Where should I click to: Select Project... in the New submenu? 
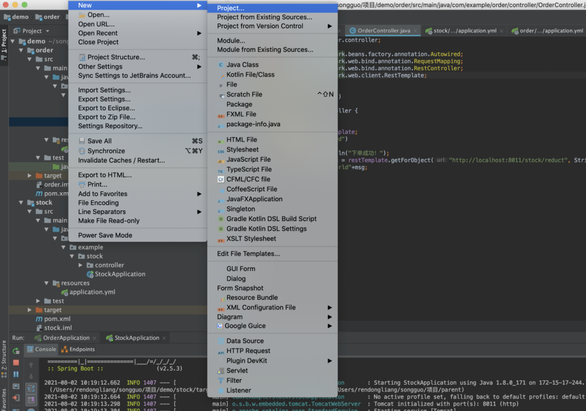coord(273,8)
